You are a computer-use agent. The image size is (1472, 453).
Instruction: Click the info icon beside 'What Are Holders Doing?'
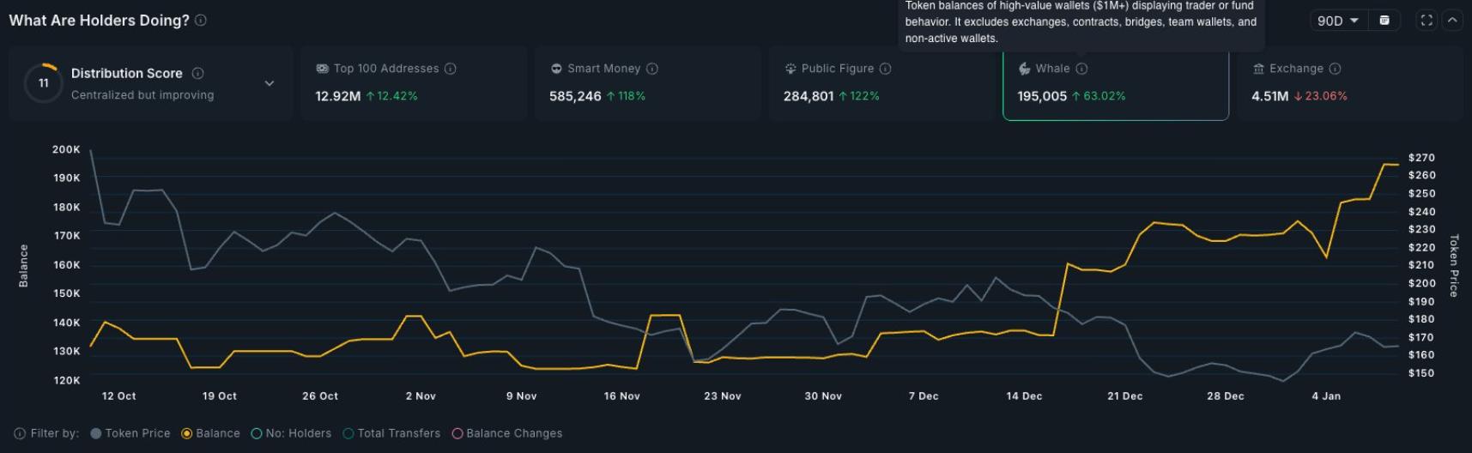tap(201, 20)
